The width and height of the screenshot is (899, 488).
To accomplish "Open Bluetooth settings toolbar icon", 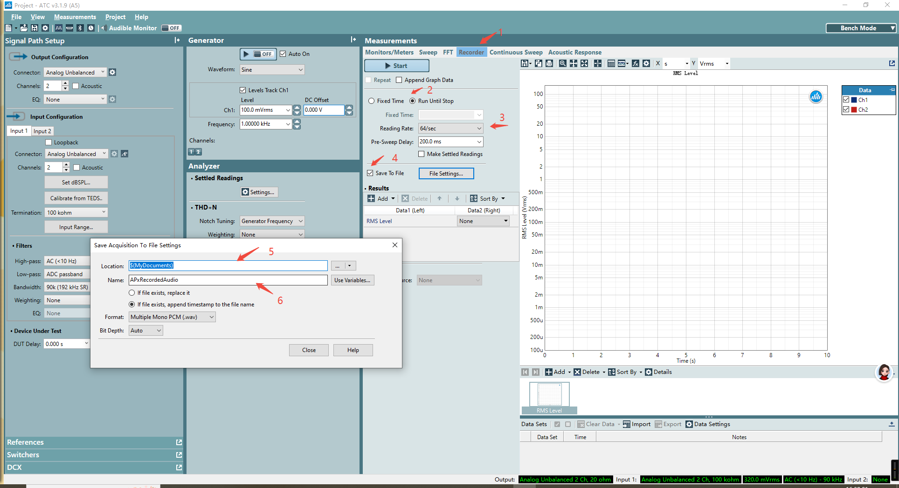I will point(80,28).
